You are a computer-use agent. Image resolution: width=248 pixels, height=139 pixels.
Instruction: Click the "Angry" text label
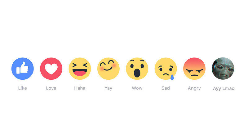point(194,88)
